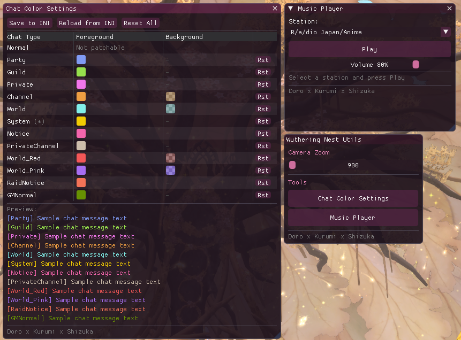The width and height of the screenshot is (461, 340).
Task: Reset the Private chat color row
Action: 263,84
